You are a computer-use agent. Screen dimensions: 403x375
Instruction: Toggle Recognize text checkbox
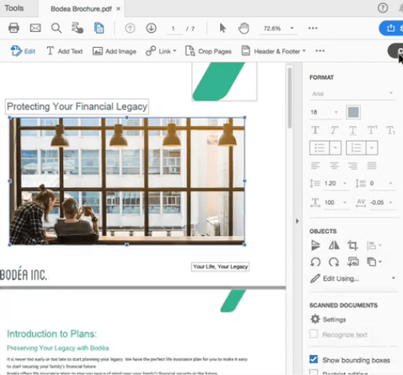point(313,334)
